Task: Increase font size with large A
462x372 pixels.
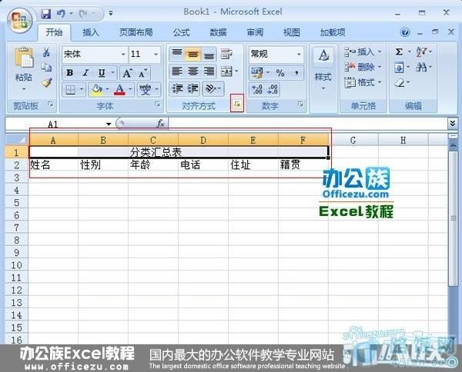Action: (x=128, y=73)
